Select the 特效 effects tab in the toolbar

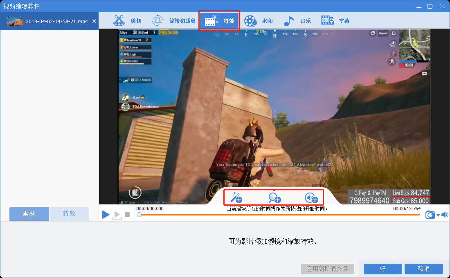(x=219, y=21)
